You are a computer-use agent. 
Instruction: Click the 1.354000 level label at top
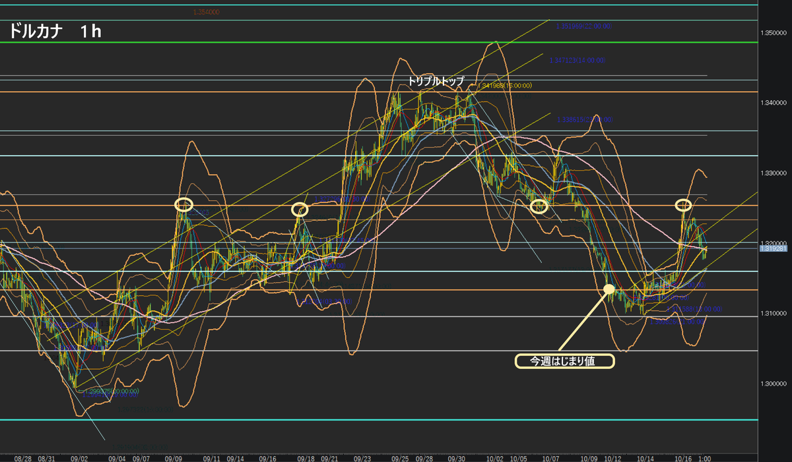[x=207, y=12]
